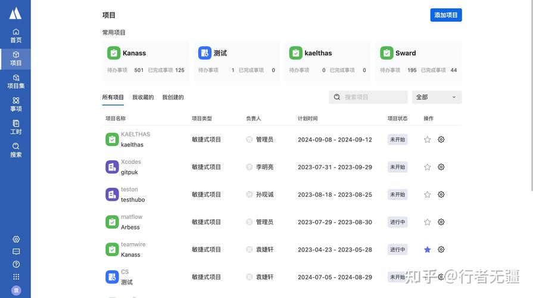This screenshot has width=533, height=298.
Task: Open the settings gear in the sidebar bottom
Action: (16, 239)
